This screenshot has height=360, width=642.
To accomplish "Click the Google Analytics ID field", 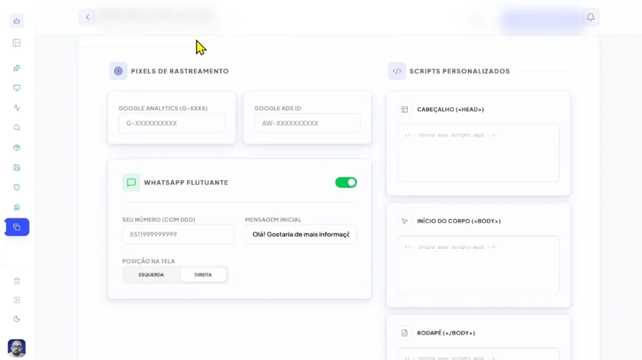I will click(x=171, y=123).
